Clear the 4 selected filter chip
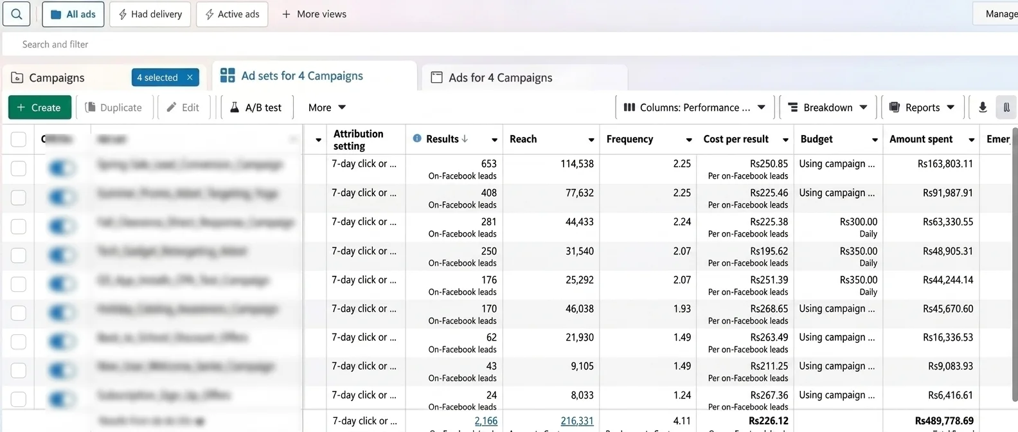This screenshot has width=1018, height=432. [190, 77]
